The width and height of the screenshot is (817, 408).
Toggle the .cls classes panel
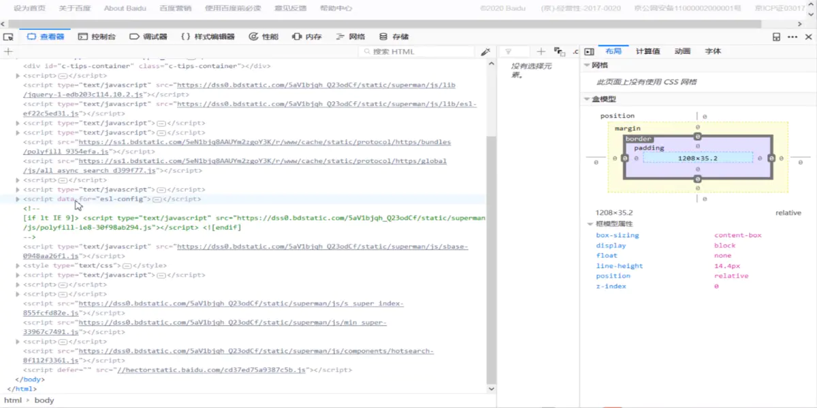pyautogui.click(x=575, y=52)
